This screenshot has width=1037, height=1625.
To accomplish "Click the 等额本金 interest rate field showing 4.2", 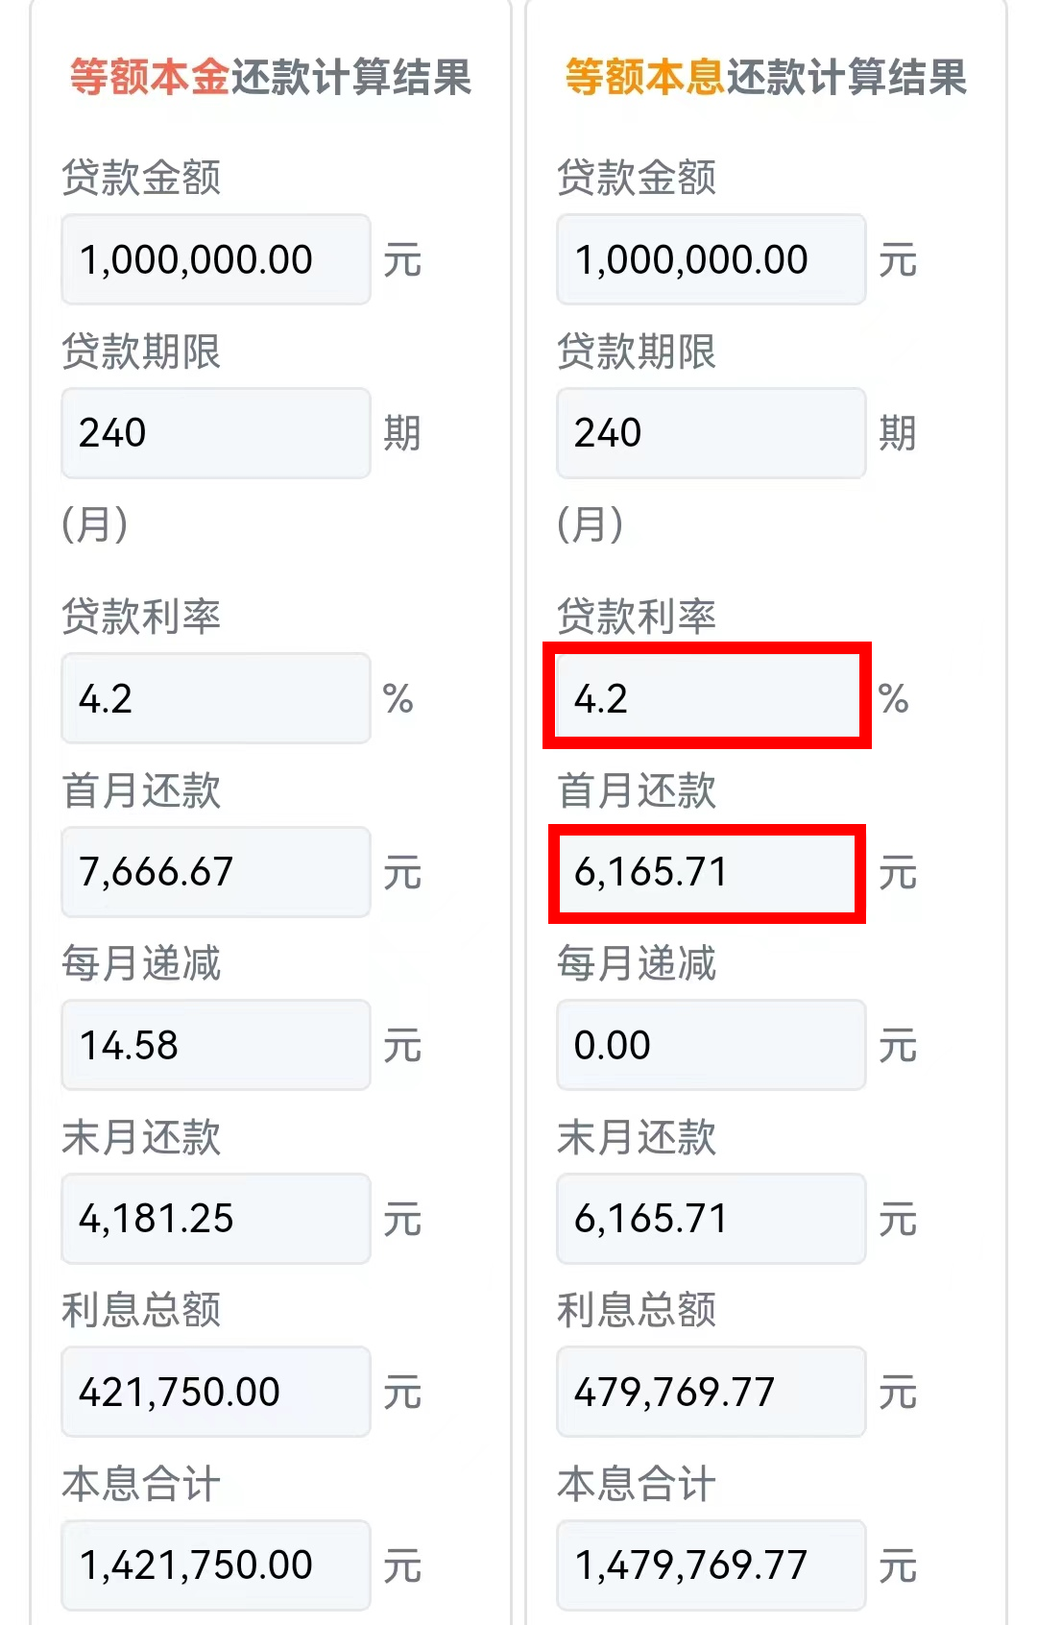I will (x=215, y=696).
